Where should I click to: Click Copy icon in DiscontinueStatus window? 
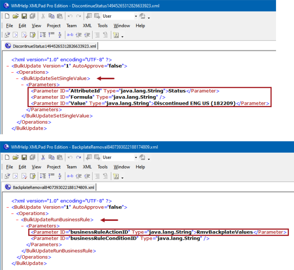click(x=51, y=16)
